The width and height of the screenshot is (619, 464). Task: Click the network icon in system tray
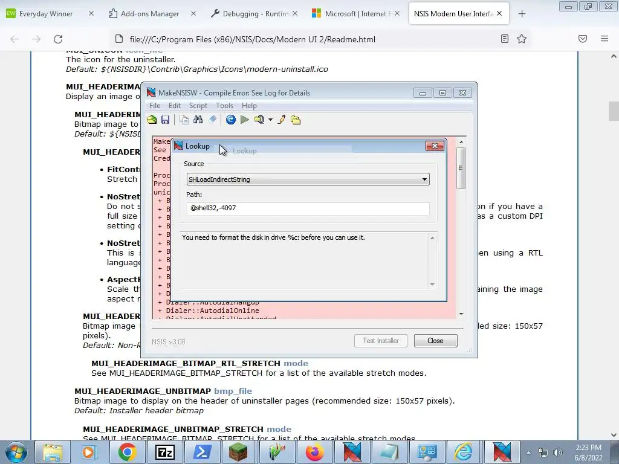pyautogui.click(x=543, y=453)
